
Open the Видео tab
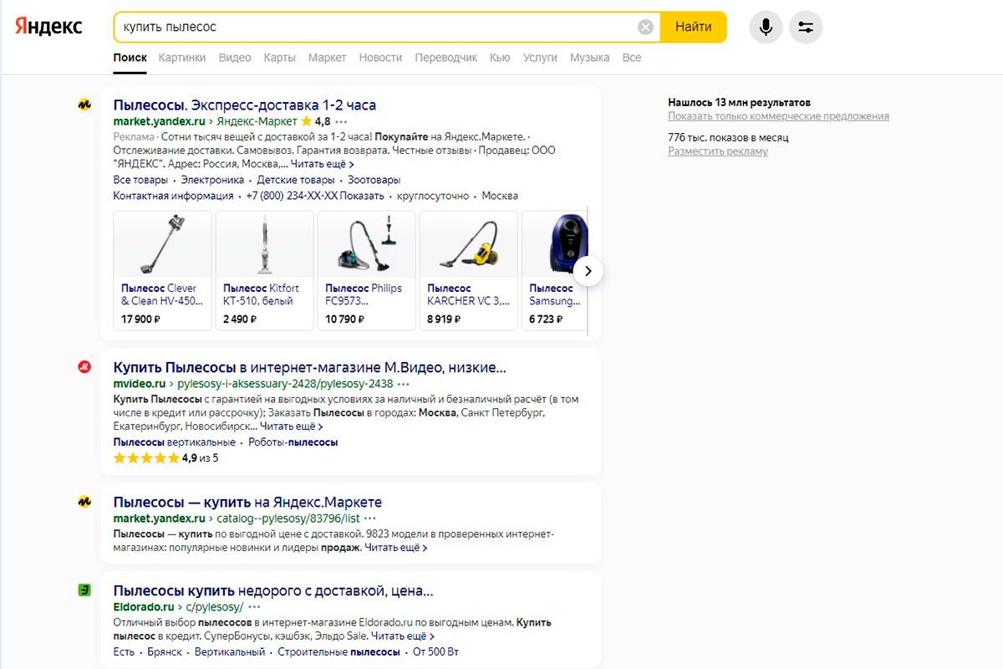click(235, 58)
